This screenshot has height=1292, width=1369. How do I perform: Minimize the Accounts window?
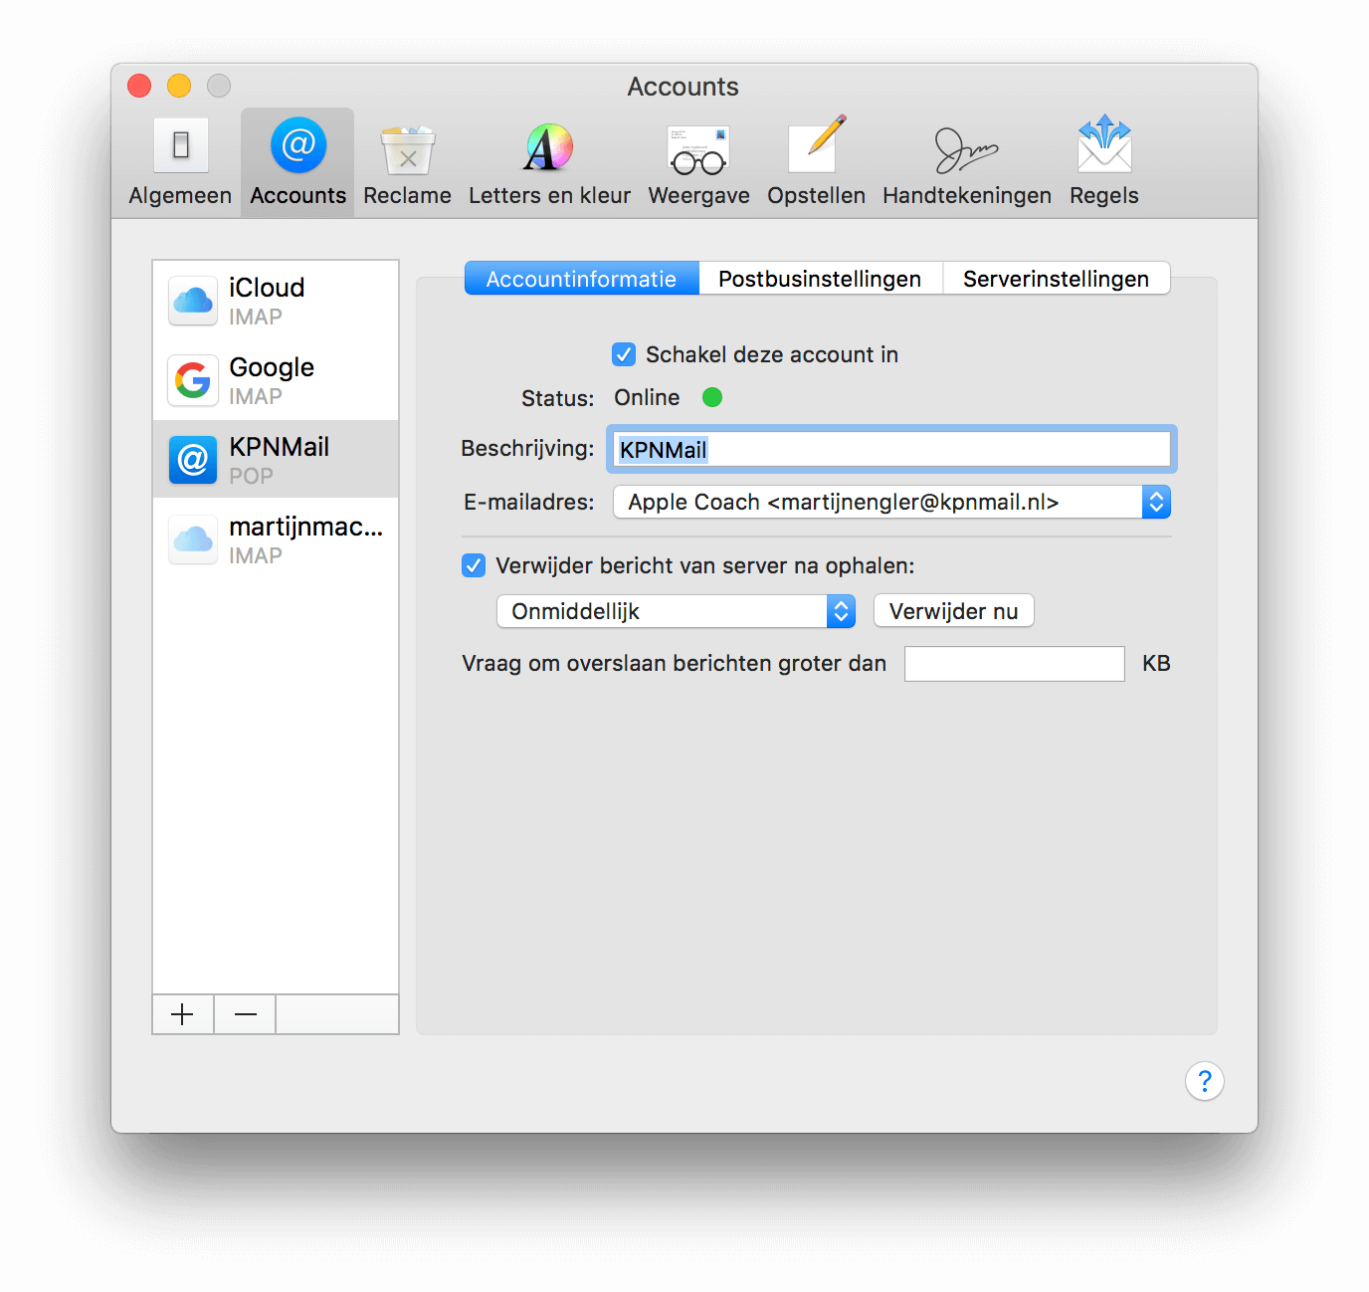click(179, 86)
